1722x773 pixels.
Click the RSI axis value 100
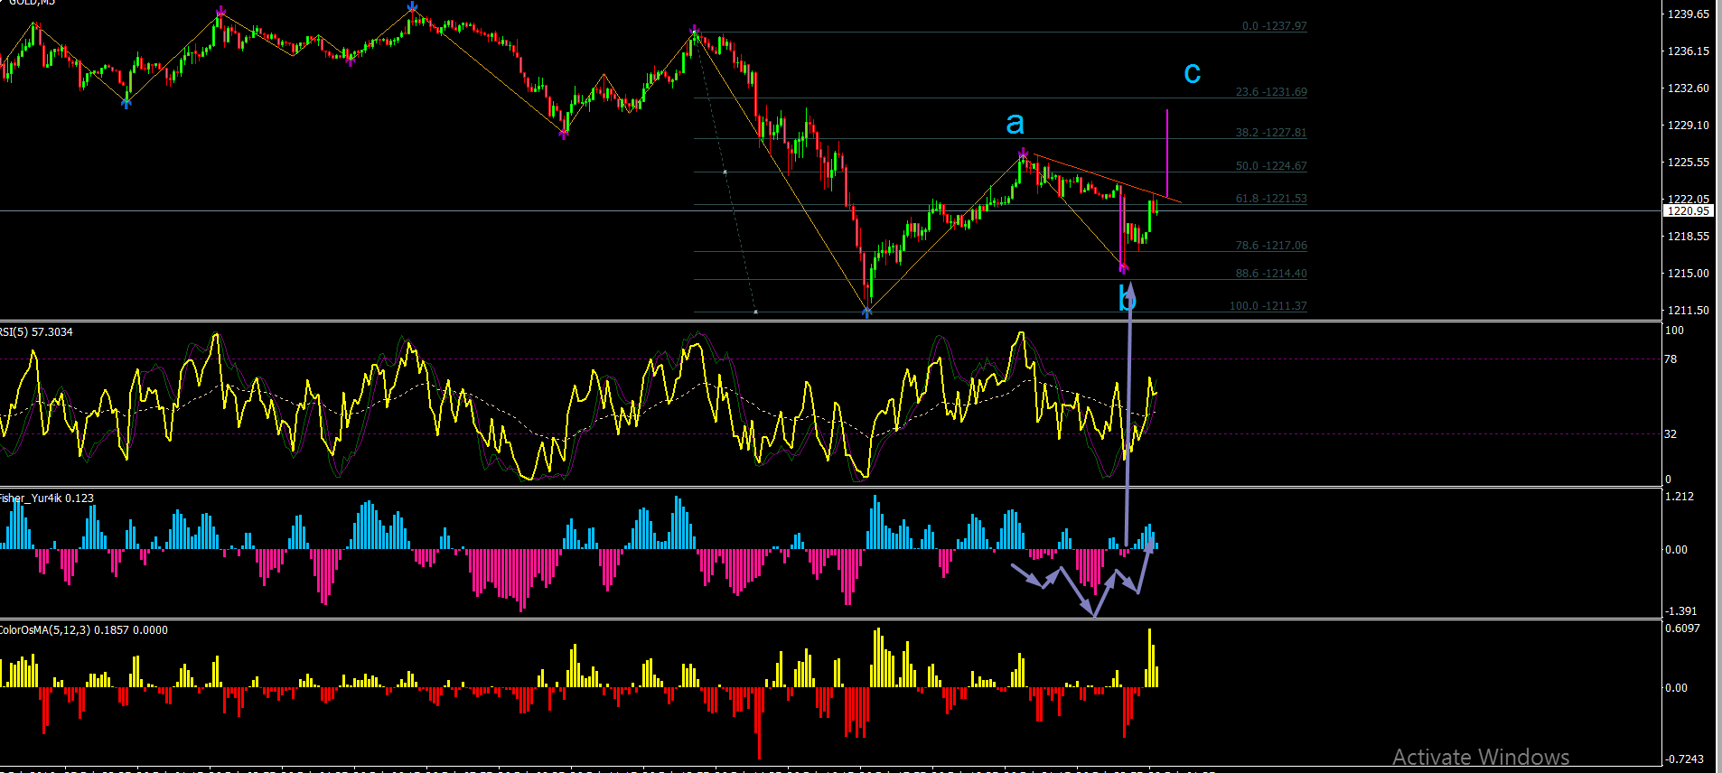tap(1674, 331)
